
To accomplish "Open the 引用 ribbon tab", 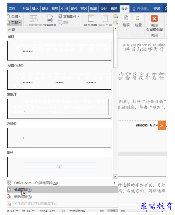I will 64,9.
